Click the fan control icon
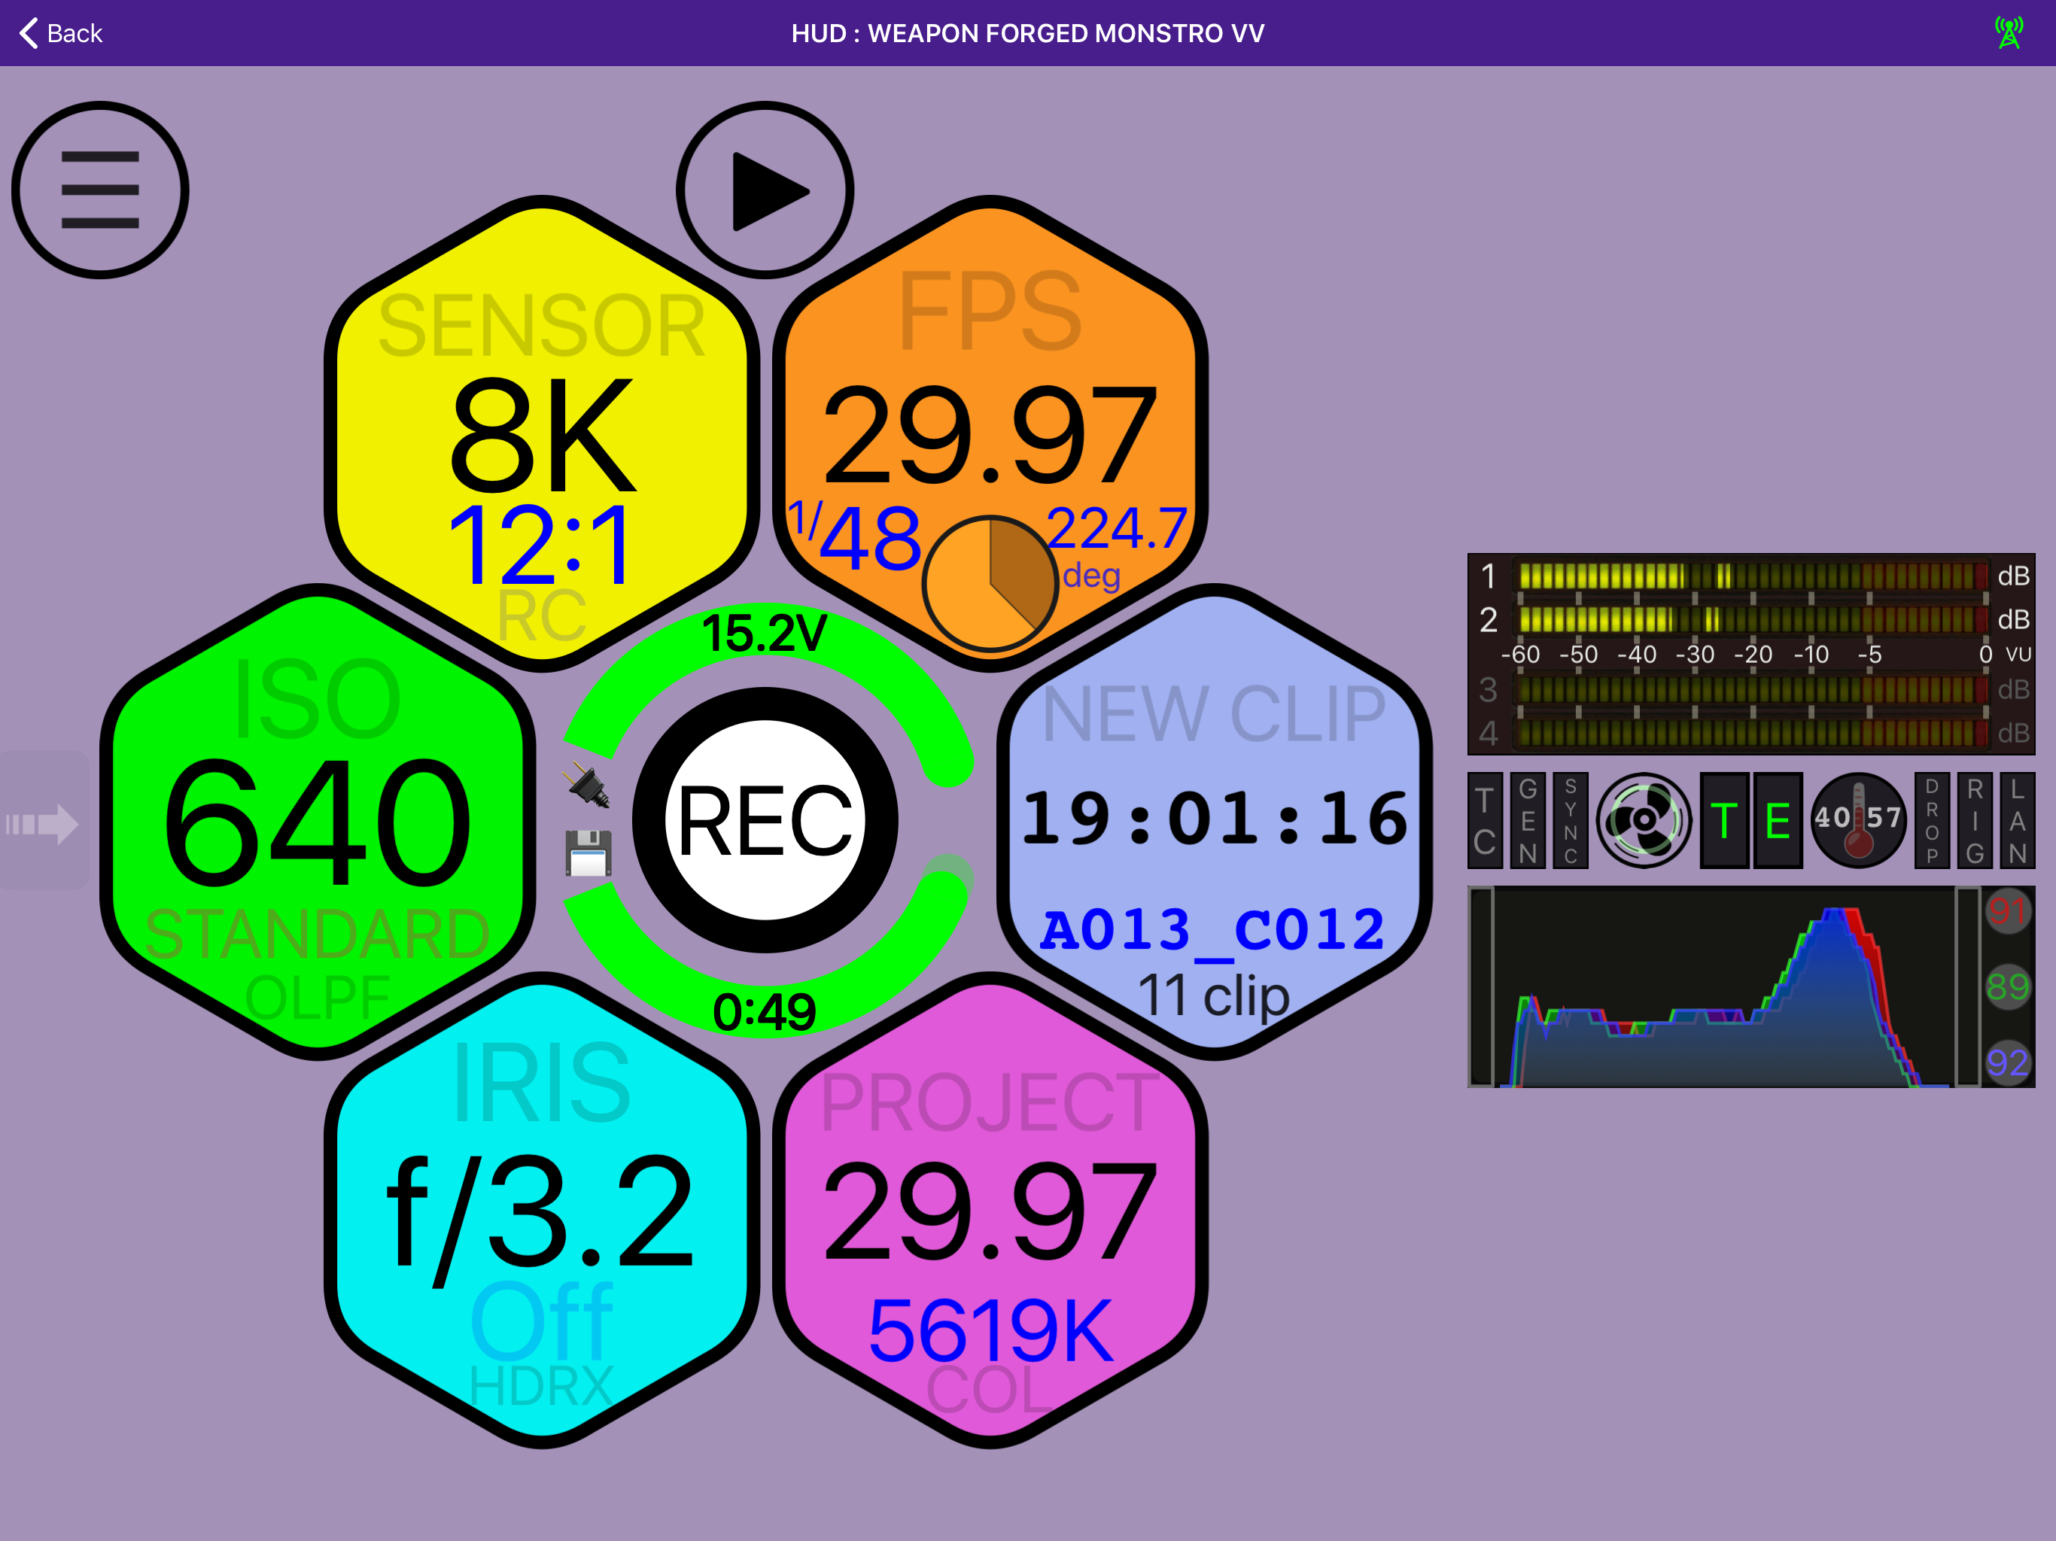Image resolution: width=2056 pixels, height=1541 pixels. click(1645, 819)
